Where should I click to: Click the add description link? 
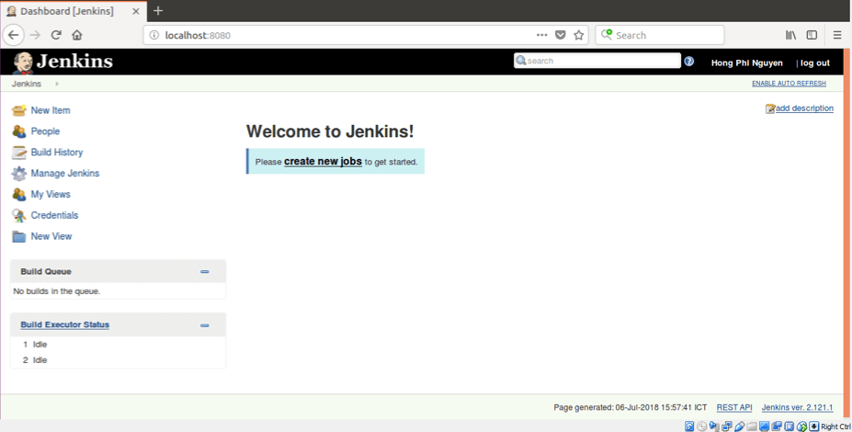click(804, 108)
